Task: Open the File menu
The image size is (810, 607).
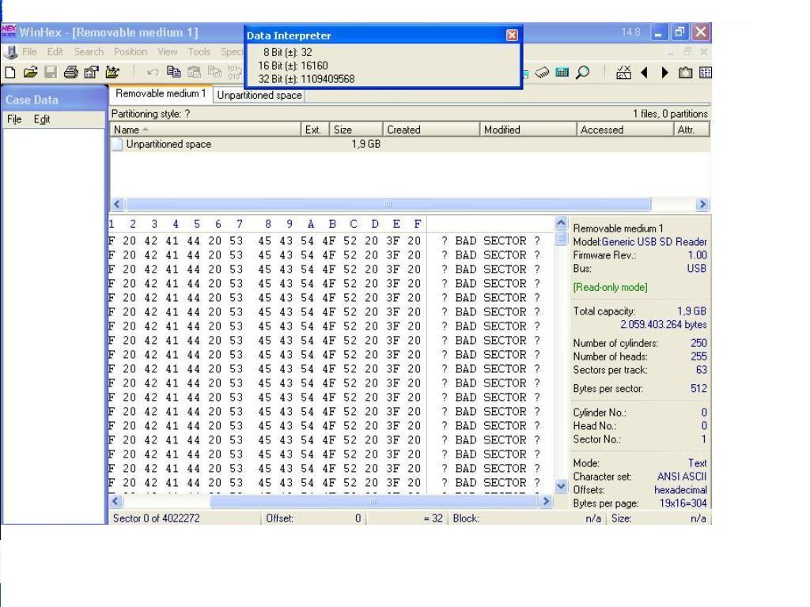Action: point(29,51)
